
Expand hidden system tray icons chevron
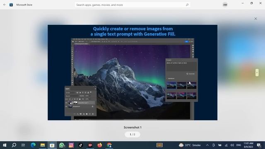click(x=207, y=145)
